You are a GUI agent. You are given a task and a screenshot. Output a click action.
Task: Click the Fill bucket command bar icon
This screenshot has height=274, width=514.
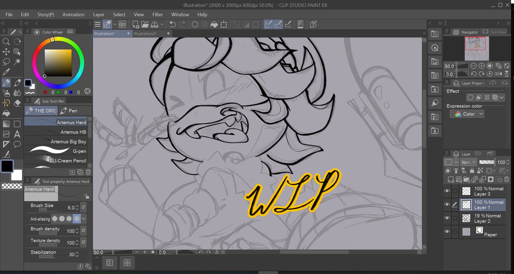click(x=214, y=24)
